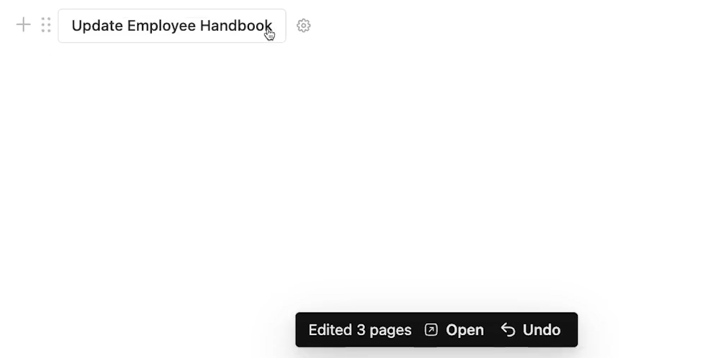
Task: Open block menu from the dotted grip handle
Action: [x=46, y=25]
